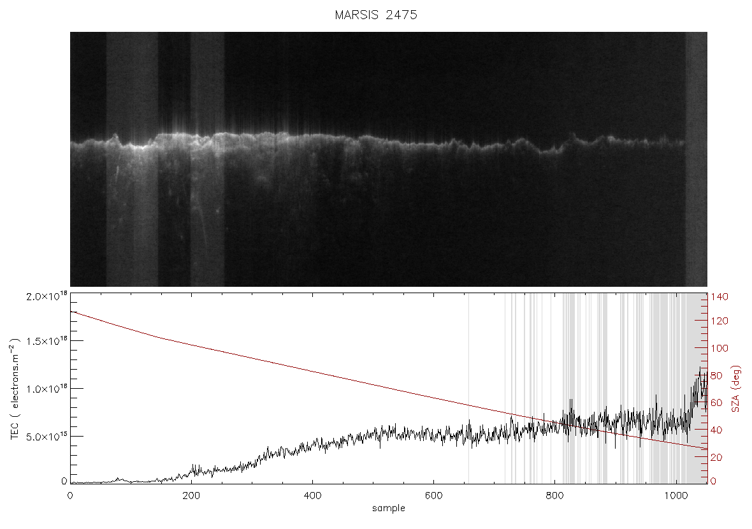The image size is (752, 529).
Task: Select the 600 tick on sample axis
Action: coord(433,495)
